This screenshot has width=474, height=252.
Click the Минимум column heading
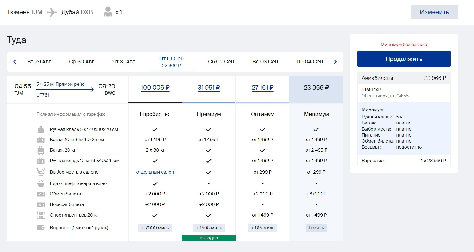coord(316,114)
